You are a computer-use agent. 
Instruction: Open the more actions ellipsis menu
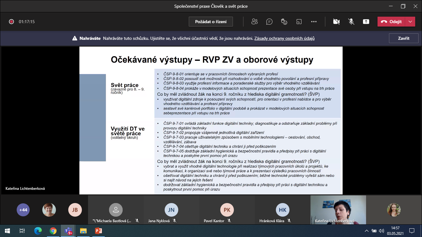(x=314, y=22)
